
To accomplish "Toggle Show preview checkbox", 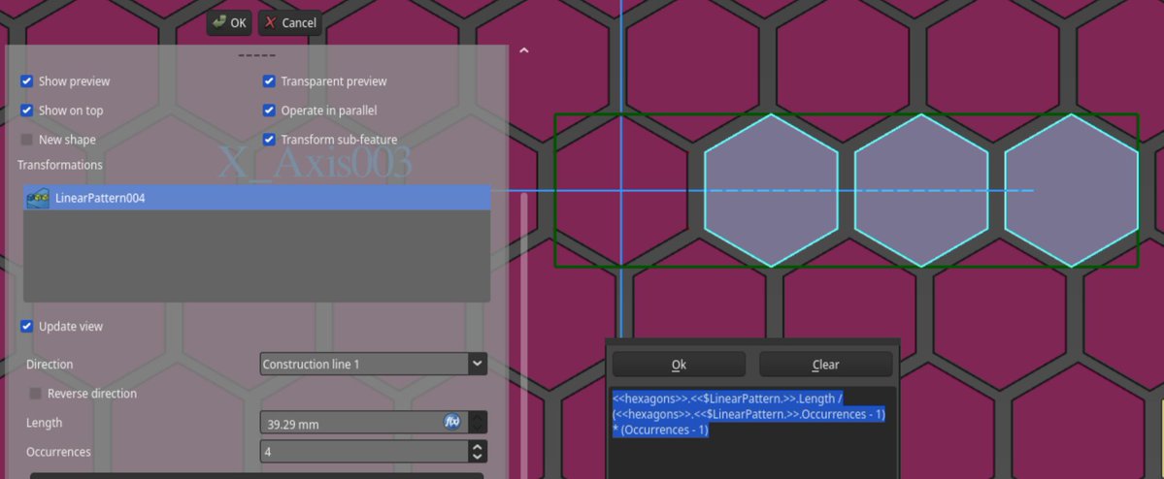I will coord(27,81).
